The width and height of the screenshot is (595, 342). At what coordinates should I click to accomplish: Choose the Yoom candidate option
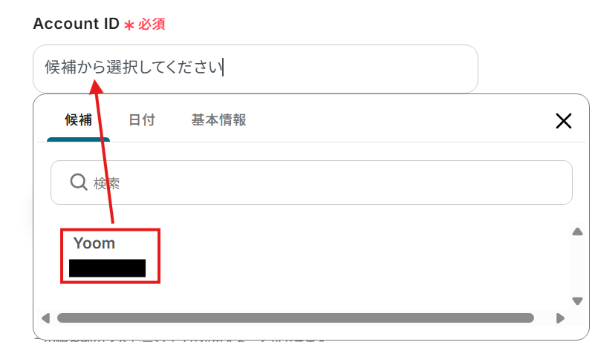[110, 256]
